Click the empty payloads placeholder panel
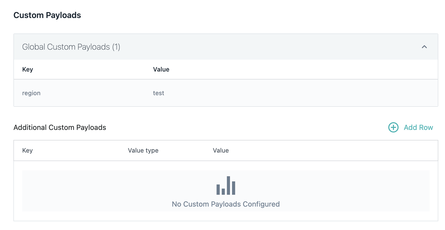The width and height of the screenshot is (445, 230). click(x=226, y=191)
